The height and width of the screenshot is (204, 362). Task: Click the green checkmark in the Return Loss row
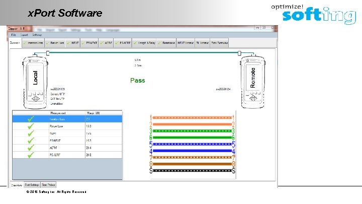31,126
